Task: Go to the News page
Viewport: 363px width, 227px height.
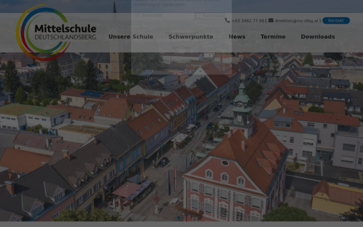Action: point(237,37)
